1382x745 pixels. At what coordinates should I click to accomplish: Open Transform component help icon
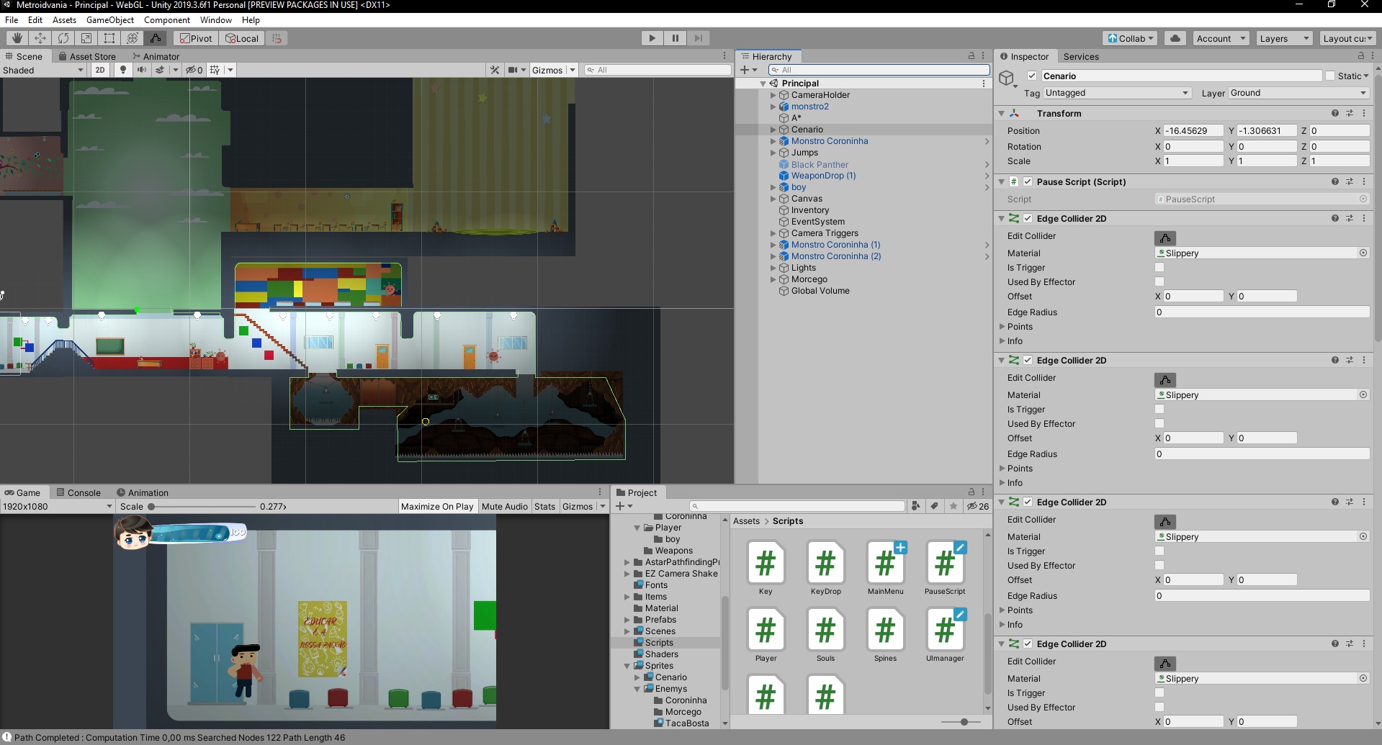point(1334,113)
